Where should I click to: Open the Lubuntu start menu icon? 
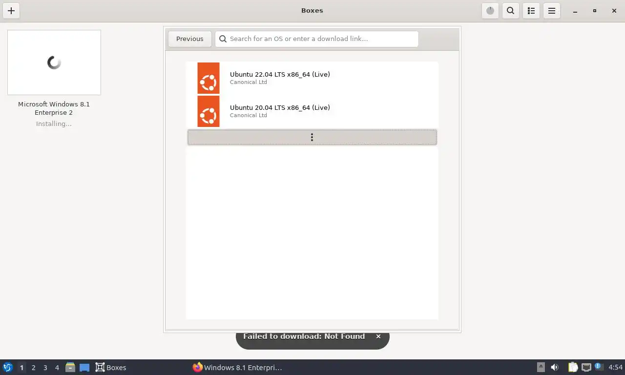[x=8, y=367]
